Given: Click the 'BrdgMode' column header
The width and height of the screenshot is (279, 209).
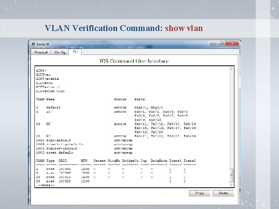Looking at the screenshot, I should [159, 161].
